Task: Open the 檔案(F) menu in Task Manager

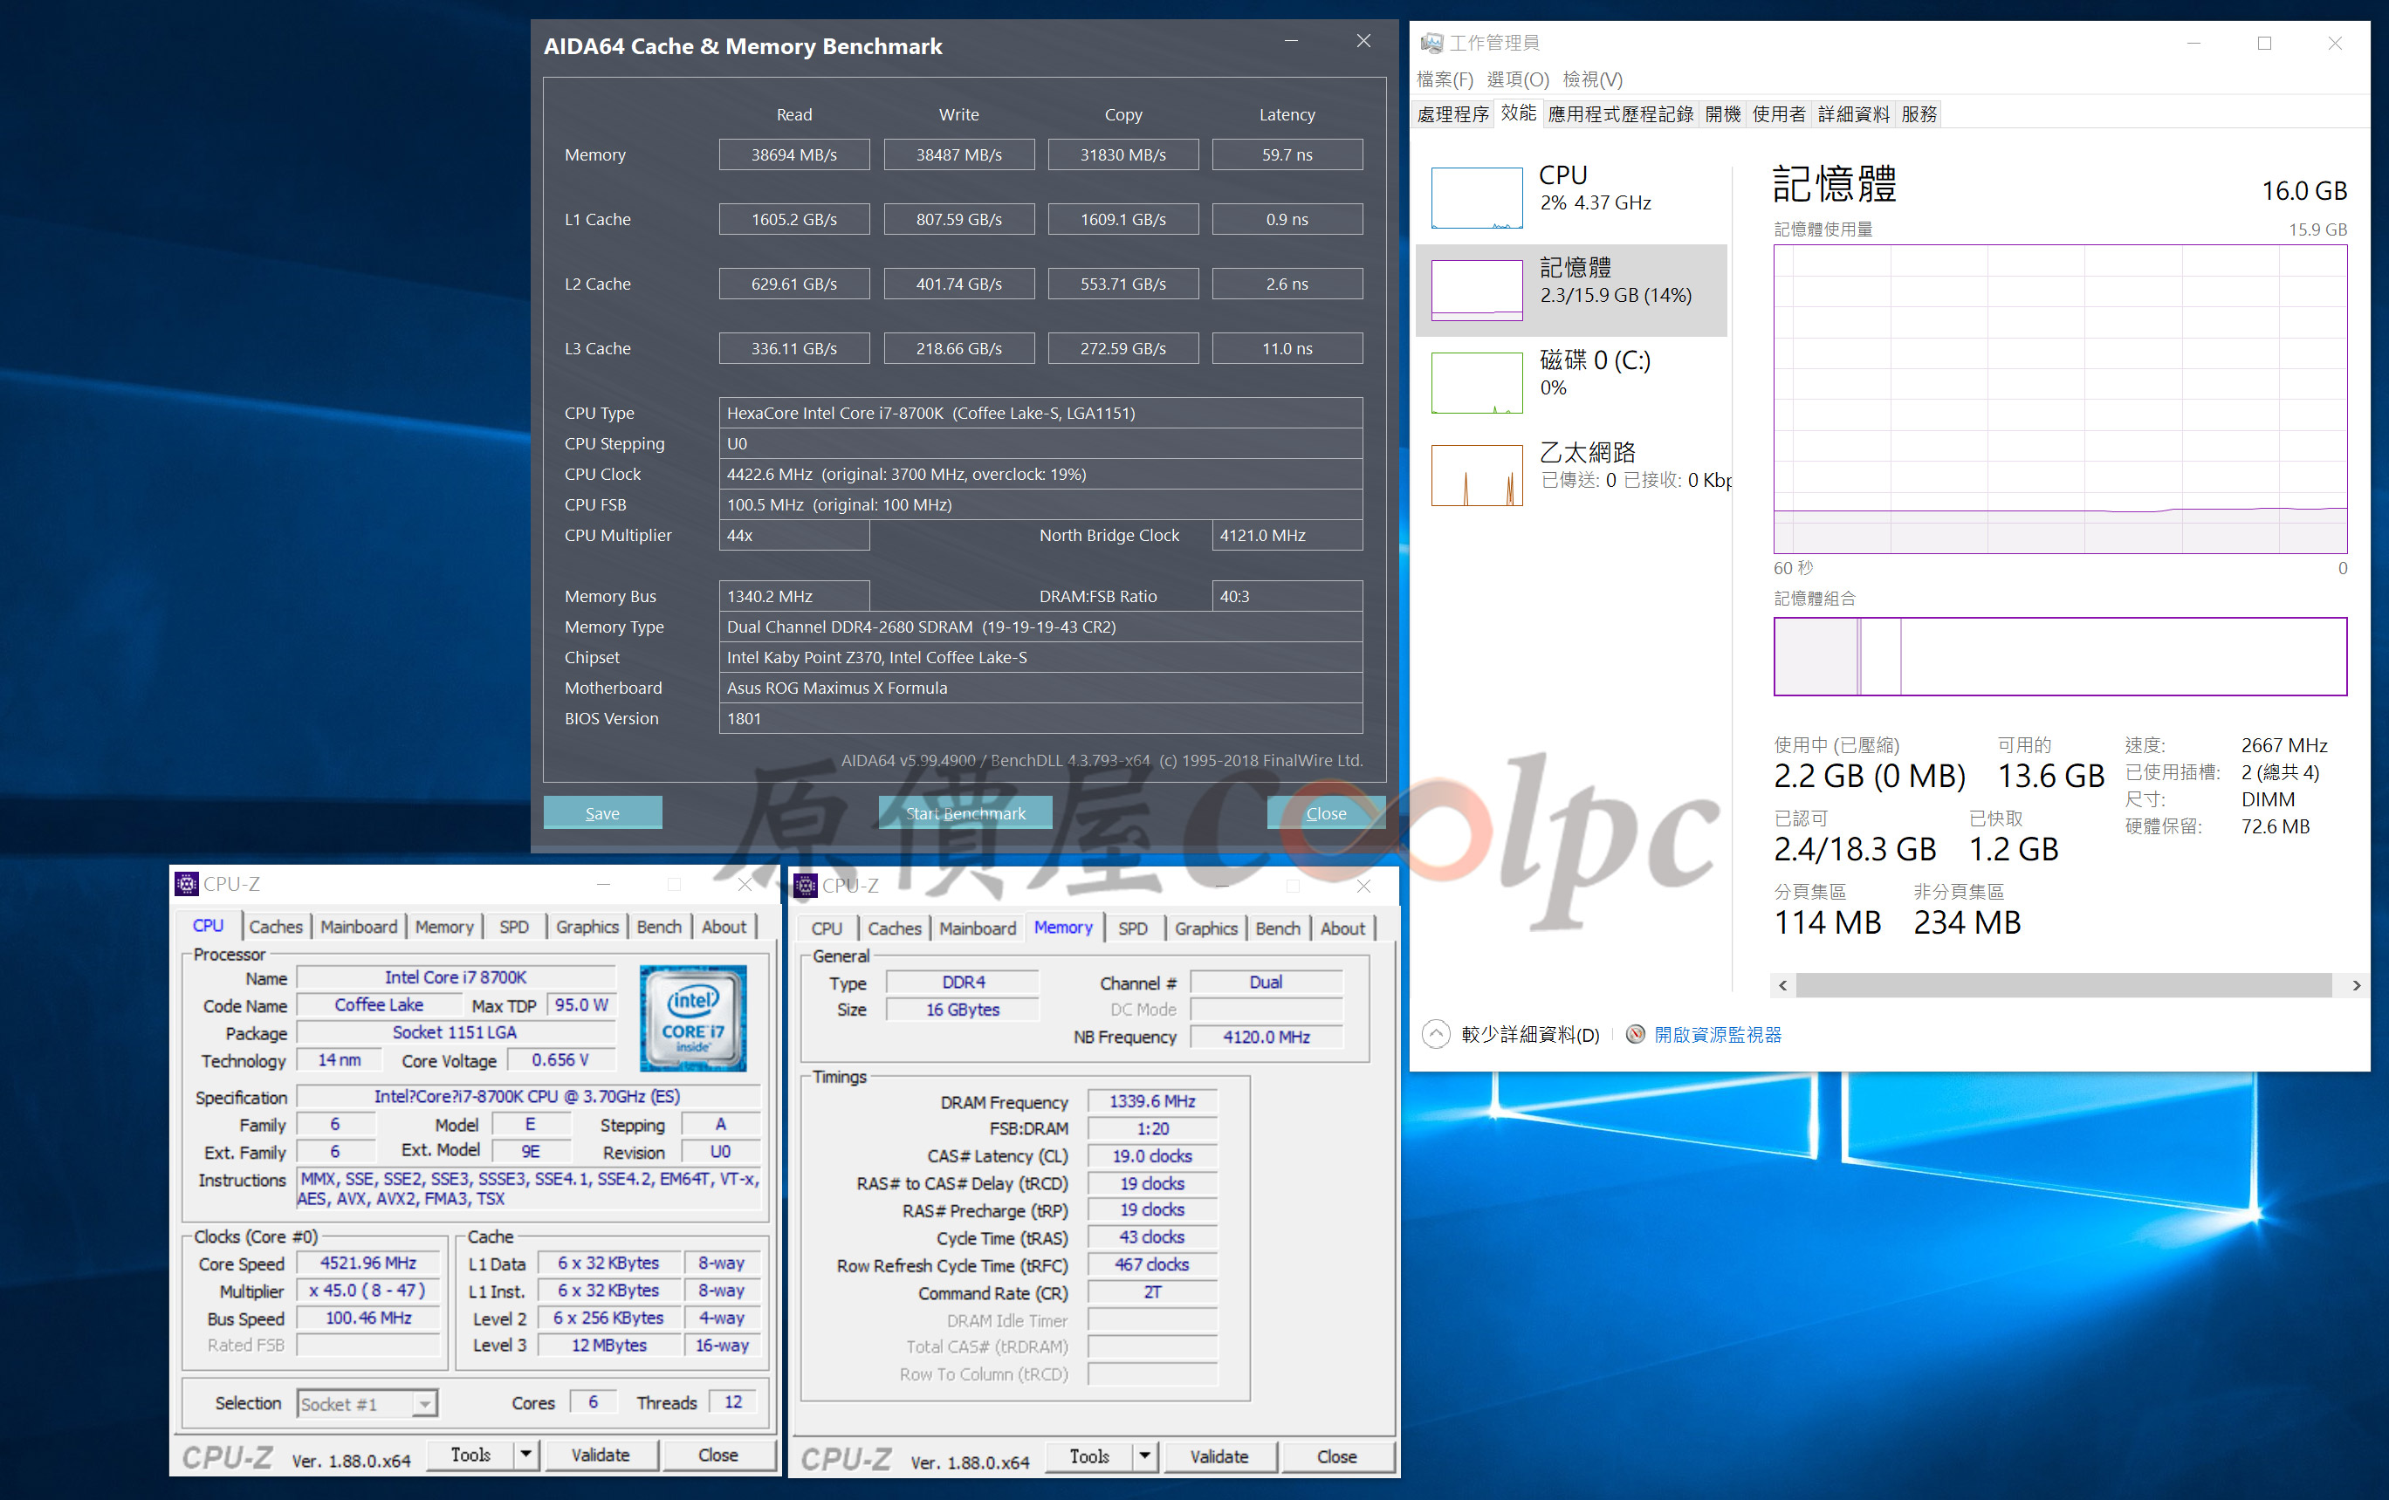Action: [x=1445, y=79]
